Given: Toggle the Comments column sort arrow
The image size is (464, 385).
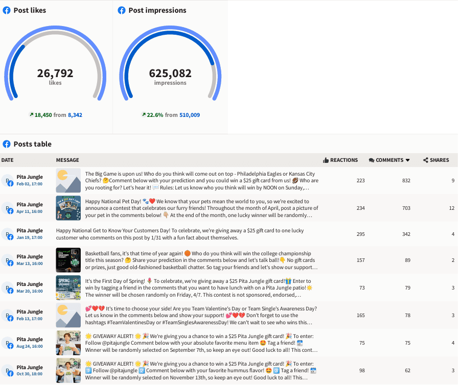Looking at the screenshot, I should click(408, 160).
